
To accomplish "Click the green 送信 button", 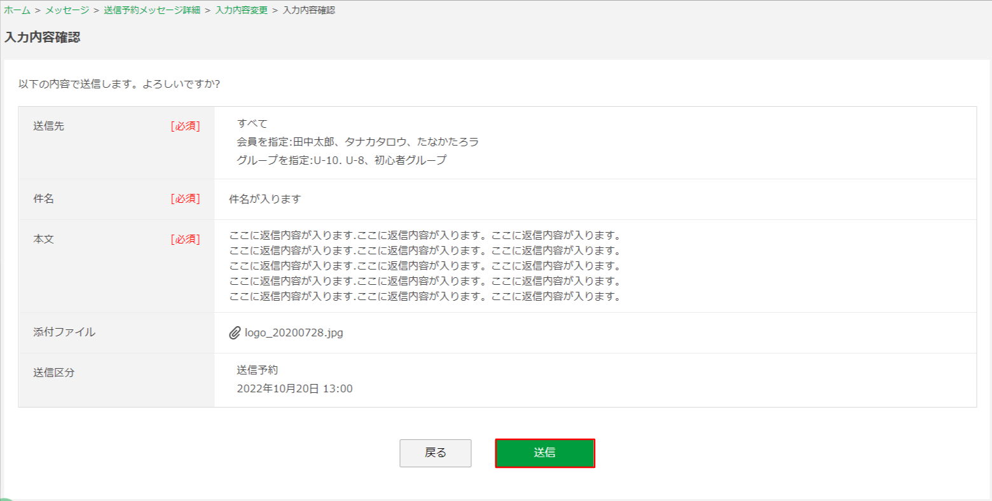I will coord(545,453).
